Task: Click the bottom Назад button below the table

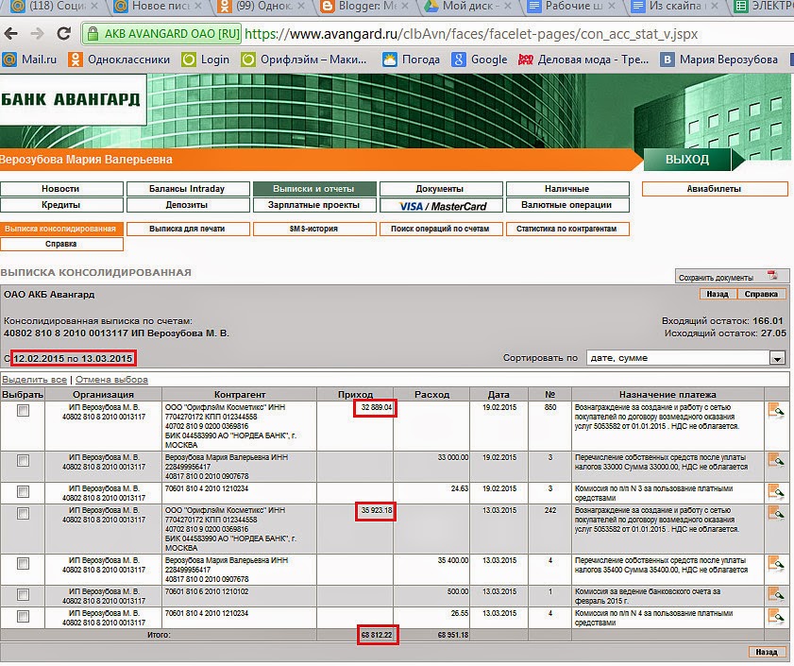Action: point(768,652)
